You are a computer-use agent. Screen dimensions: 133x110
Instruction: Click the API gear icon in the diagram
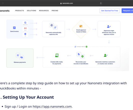tap(25, 34)
